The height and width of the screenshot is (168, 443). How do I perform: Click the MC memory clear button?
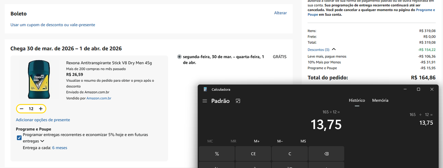(x=210, y=141)
